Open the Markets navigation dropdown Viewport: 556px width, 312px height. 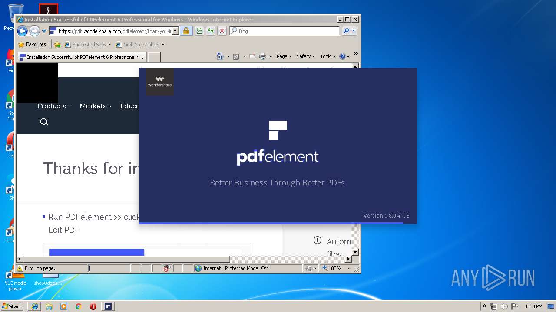point(96,106)
